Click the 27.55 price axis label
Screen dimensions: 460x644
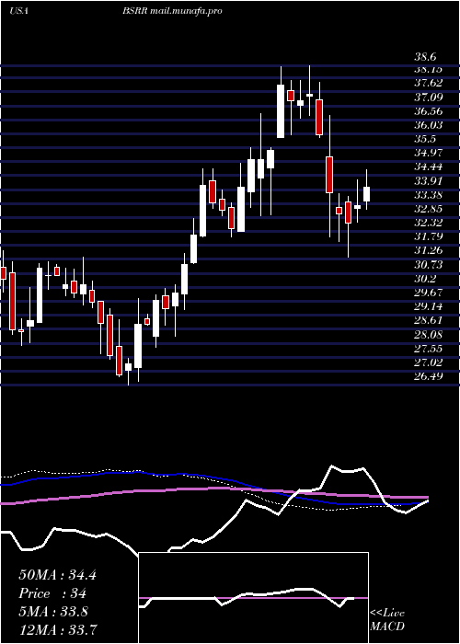click(429, 349)
